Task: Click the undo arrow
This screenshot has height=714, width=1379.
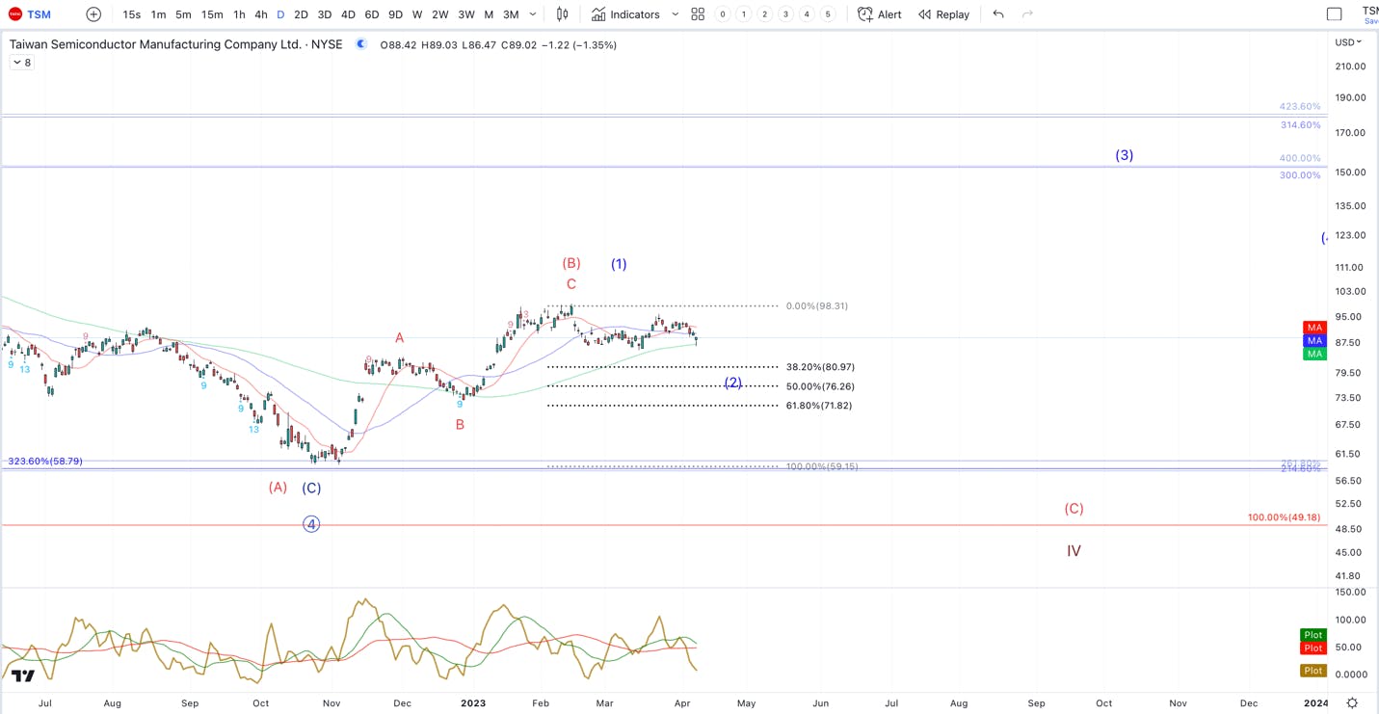Action: 998,14
